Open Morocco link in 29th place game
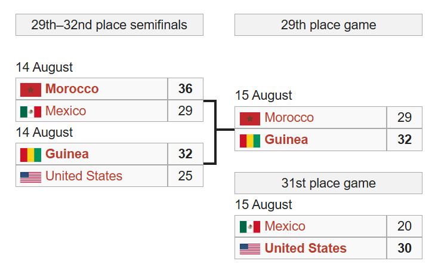Image resolution: width=435 pixels, height=267 pixels. click(x=289, y=118)
